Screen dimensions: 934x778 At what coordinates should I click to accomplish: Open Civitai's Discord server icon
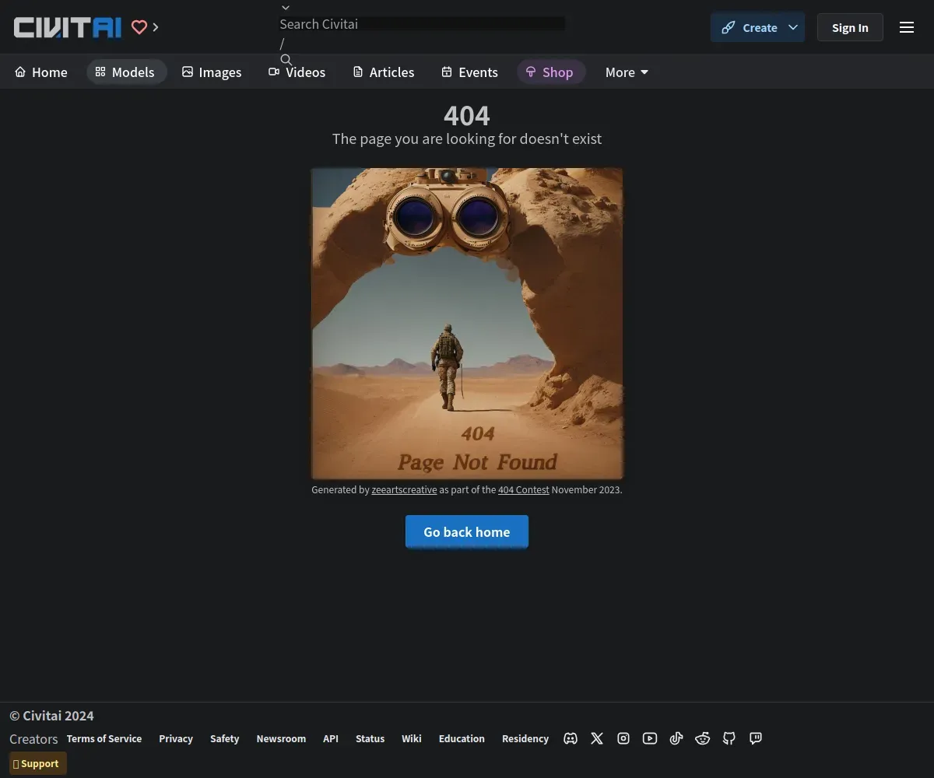click(571, 738)
